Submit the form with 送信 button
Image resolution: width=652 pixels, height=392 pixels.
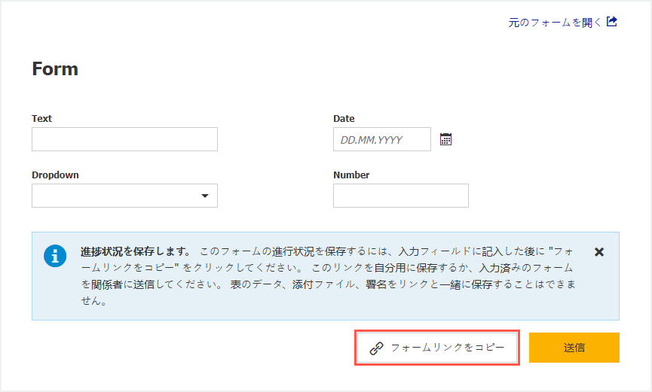574,348
